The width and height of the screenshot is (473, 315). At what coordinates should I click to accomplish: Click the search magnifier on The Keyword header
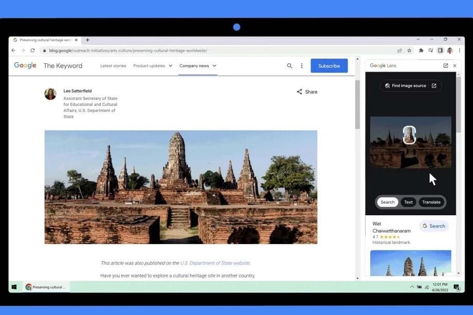click(289, 66)
